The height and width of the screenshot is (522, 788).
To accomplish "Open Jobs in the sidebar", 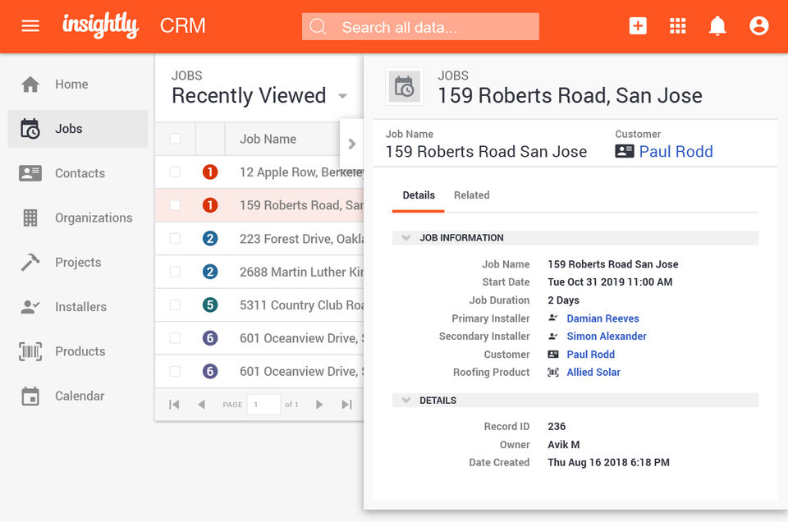I will pyautogui.click(x=78, y=129).
